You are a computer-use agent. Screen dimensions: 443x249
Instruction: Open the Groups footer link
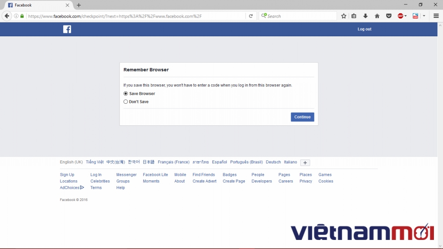pyautogui.click(x=123, y=181)
